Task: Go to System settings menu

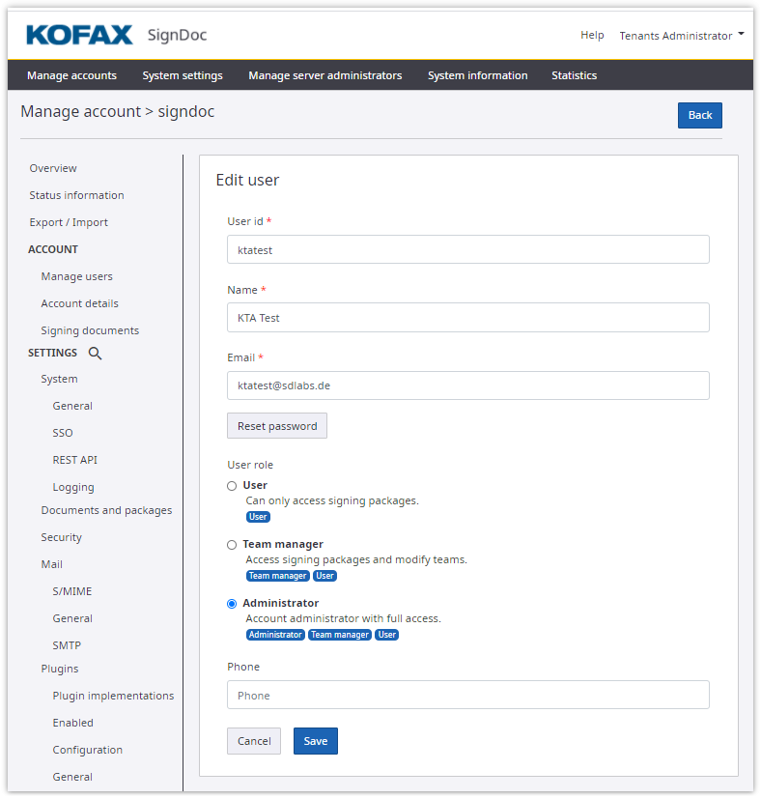Action: tap(183, 75)
